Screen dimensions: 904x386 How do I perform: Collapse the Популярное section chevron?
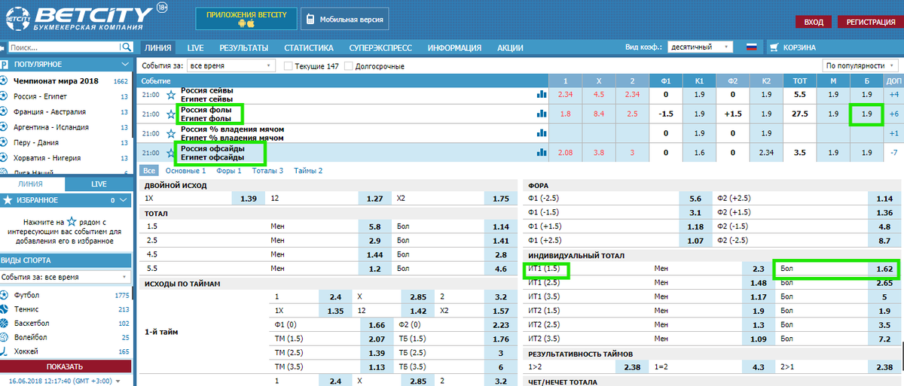click(125, 65)
